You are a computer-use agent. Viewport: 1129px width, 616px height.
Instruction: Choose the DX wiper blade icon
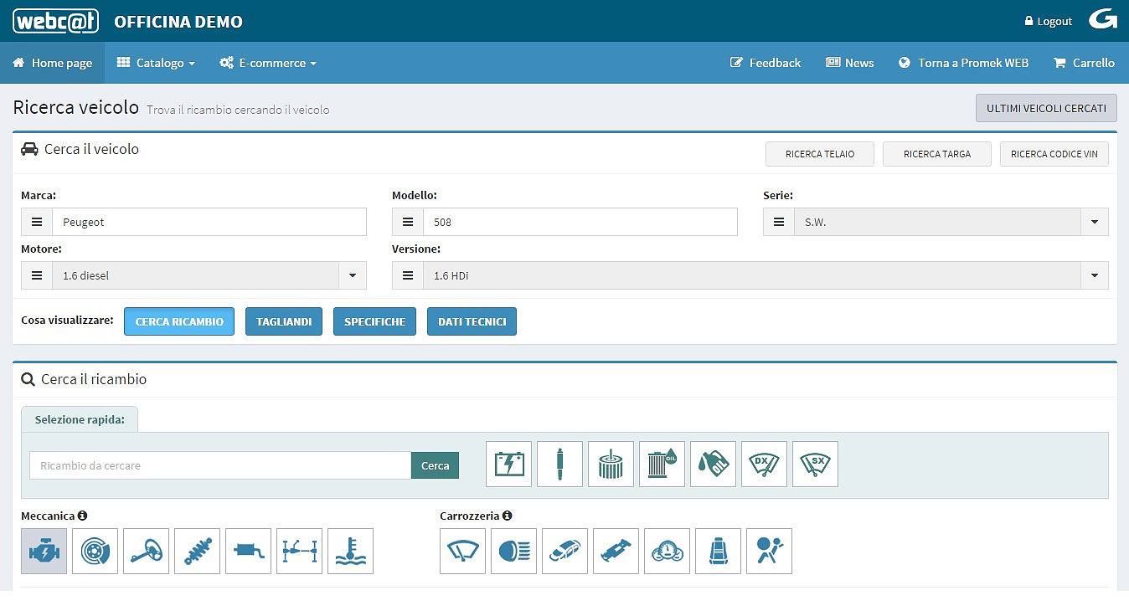point(764,464)
